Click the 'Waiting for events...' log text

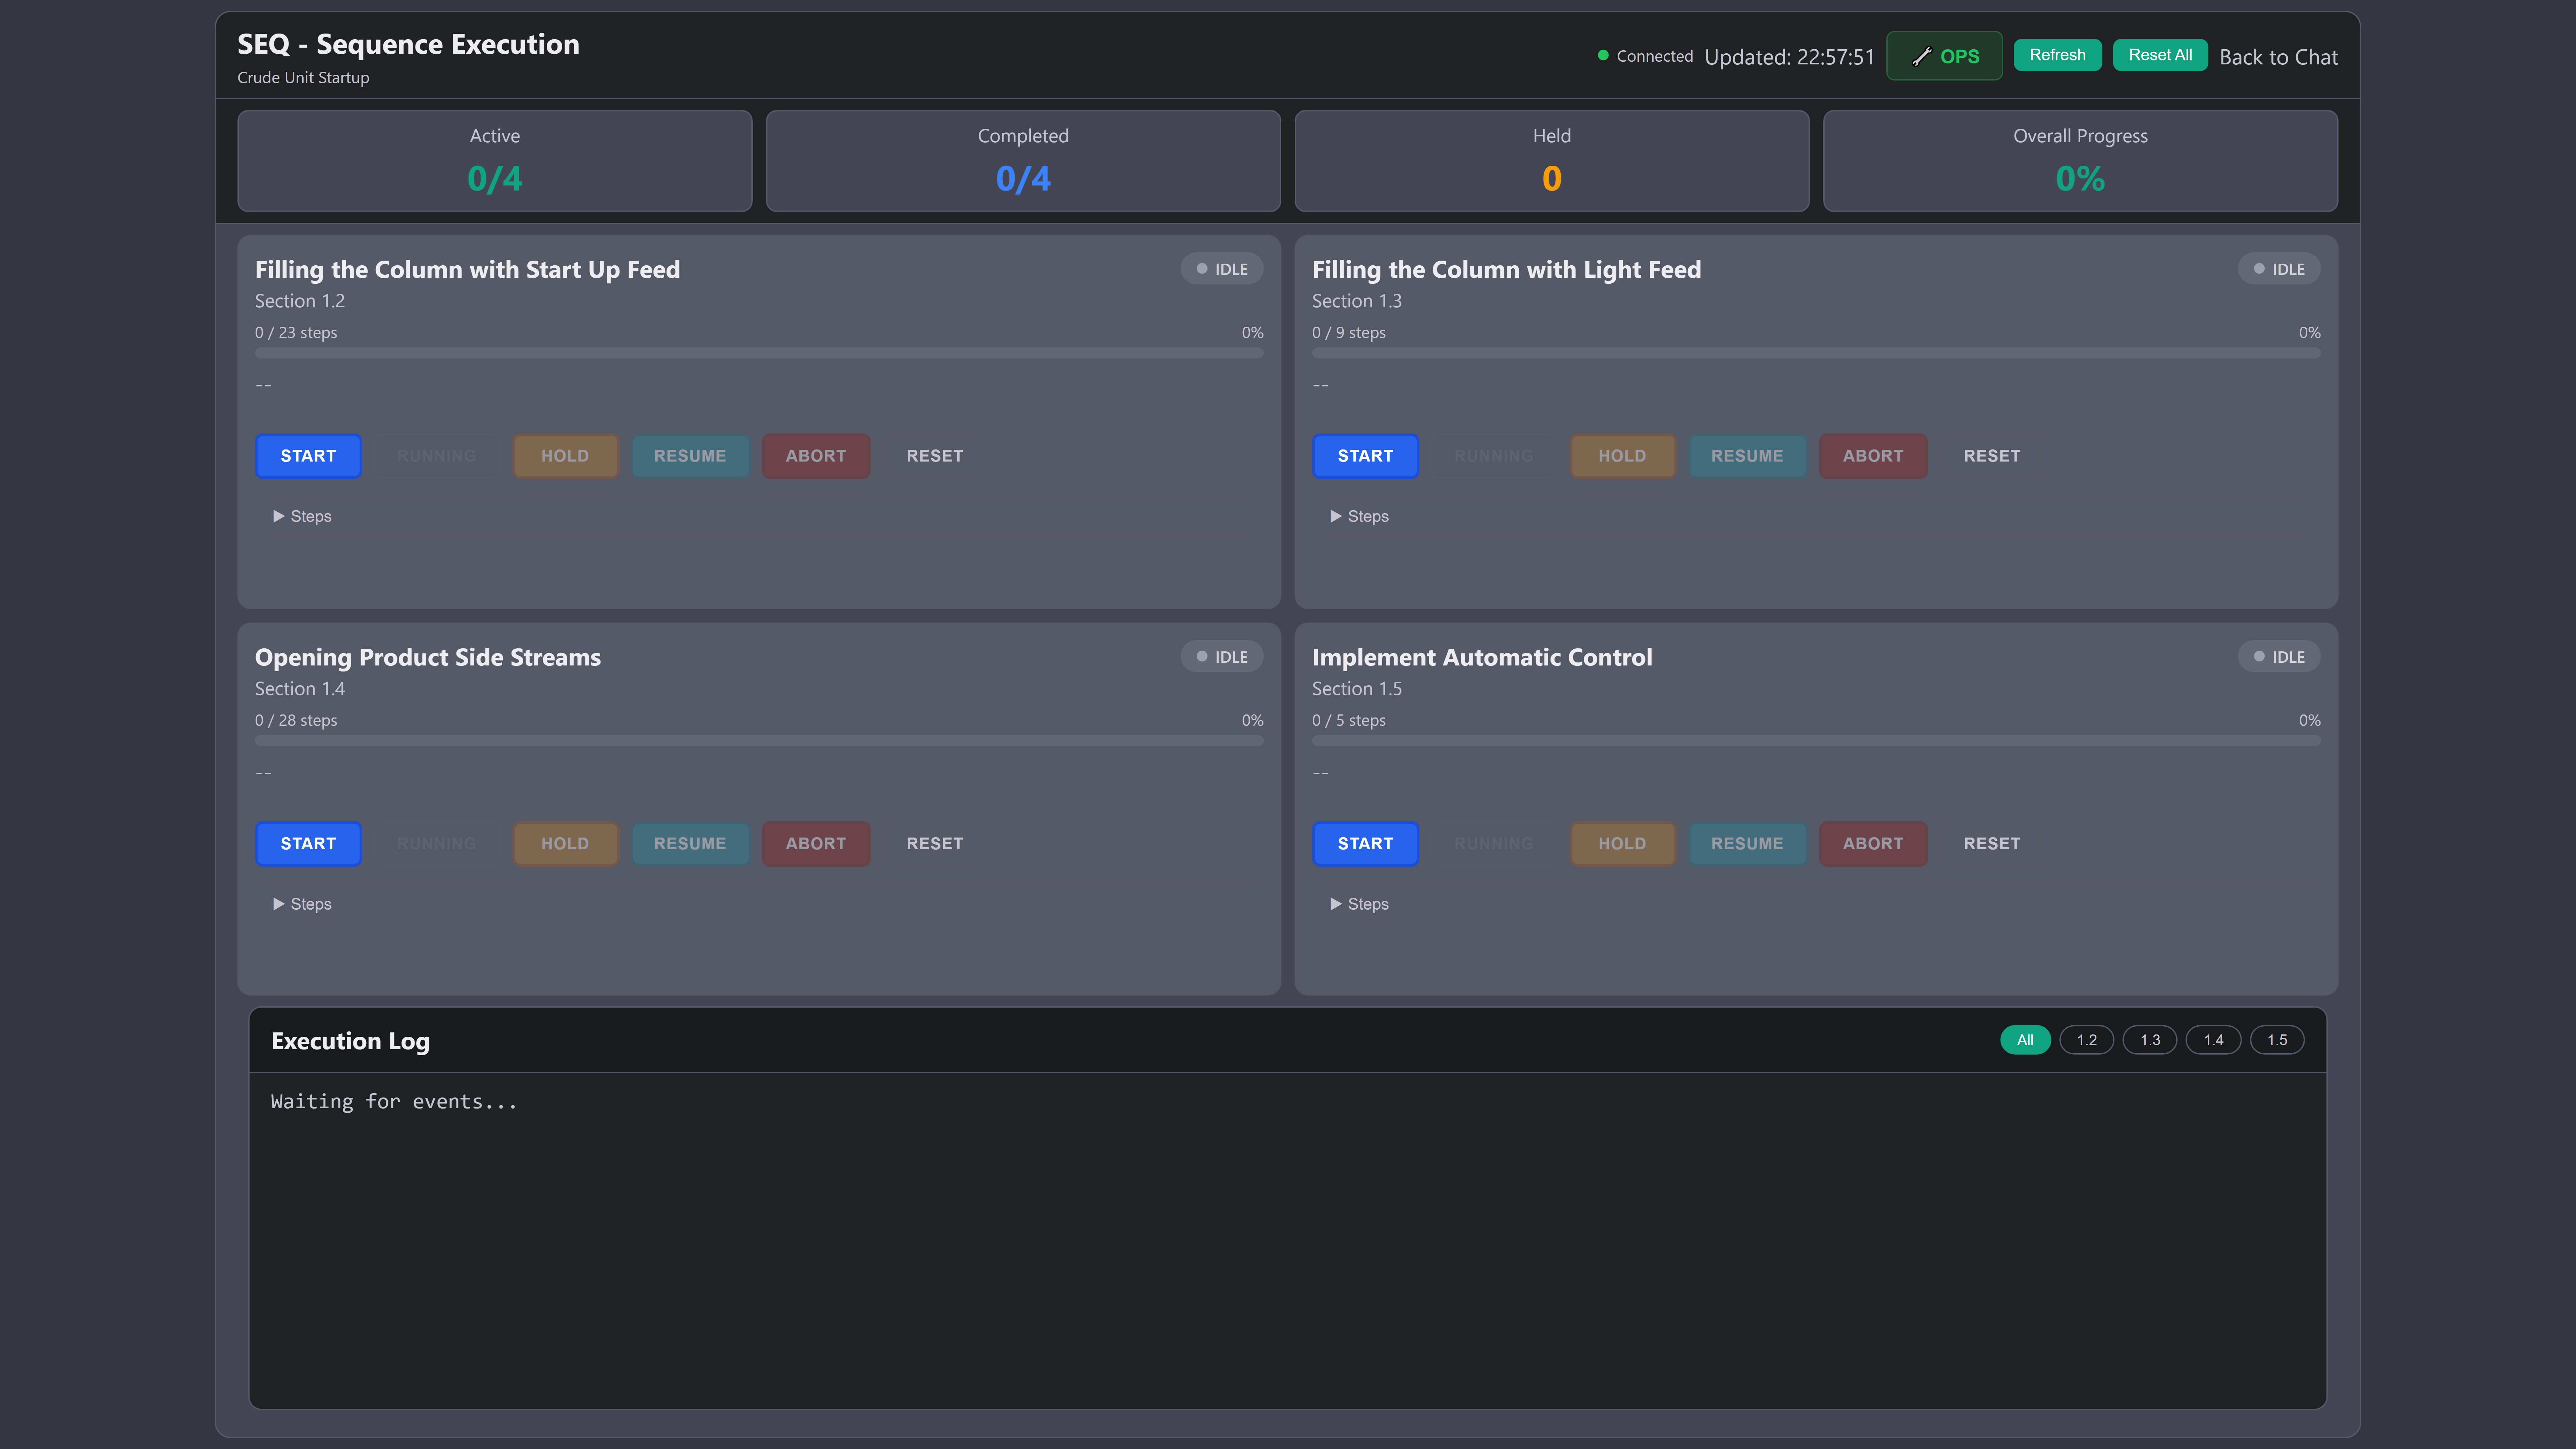(394, 1102)
